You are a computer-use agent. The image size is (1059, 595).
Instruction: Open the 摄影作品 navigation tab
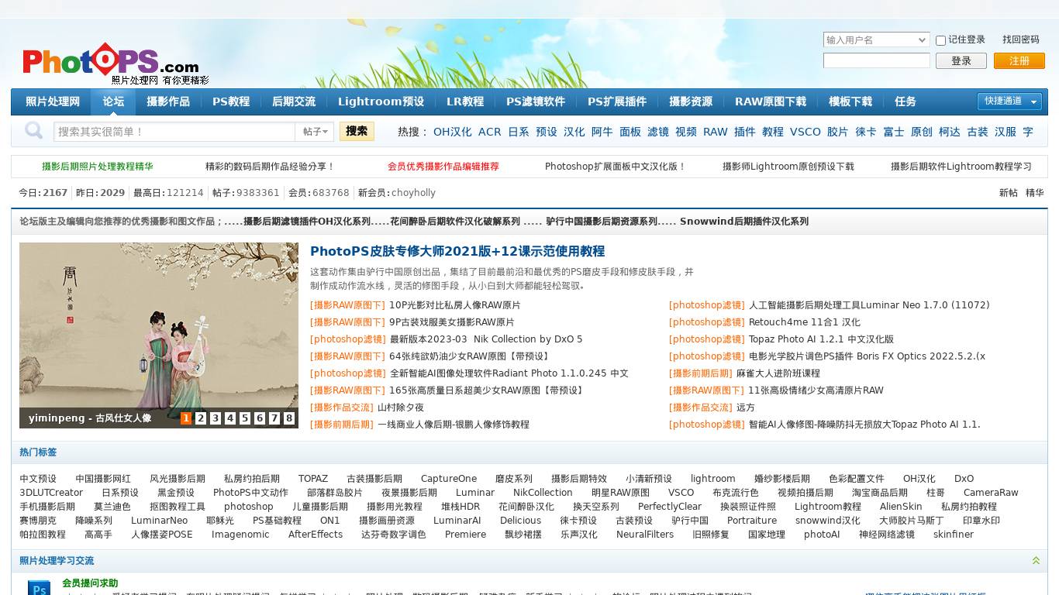pyautogui.click(x=168, y=101)
